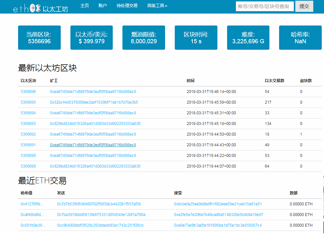The image size is (324, 236).
Task: Open receiver 0xbcbefa25ae0ddbdf61682eee59e21ceb15a61a51
Action: coord(218,204)
